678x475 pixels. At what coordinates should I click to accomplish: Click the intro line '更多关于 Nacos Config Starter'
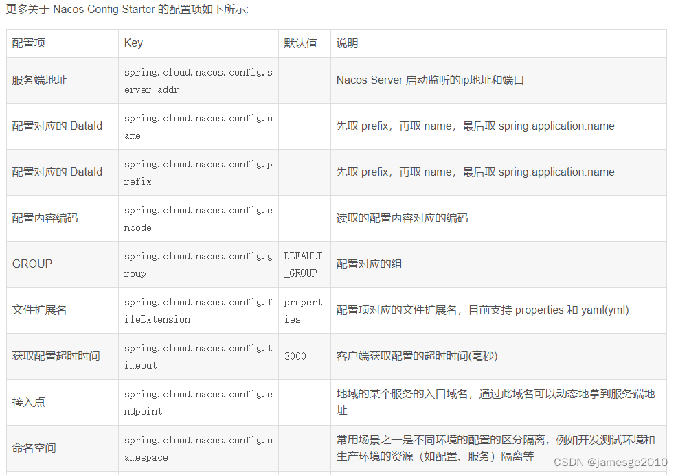click(x=126, y=9)
